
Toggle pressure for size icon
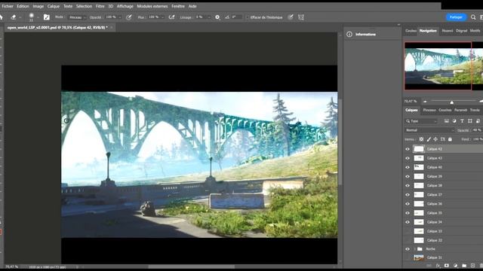(x=291, y=17)
